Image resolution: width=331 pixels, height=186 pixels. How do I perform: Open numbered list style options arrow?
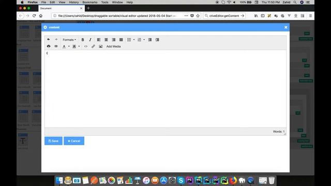tap(144, 40)
